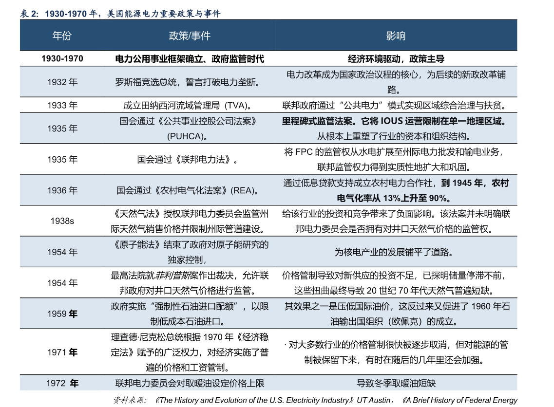
Task: Select the '1954 年' cell in the 原子能法 row
Action: [62, 252]
